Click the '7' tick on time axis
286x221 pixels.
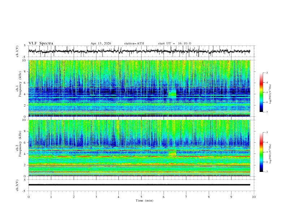tap(186, 197)
